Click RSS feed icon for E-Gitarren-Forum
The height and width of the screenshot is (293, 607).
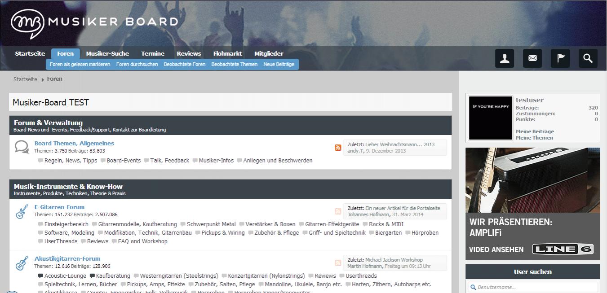338,211
